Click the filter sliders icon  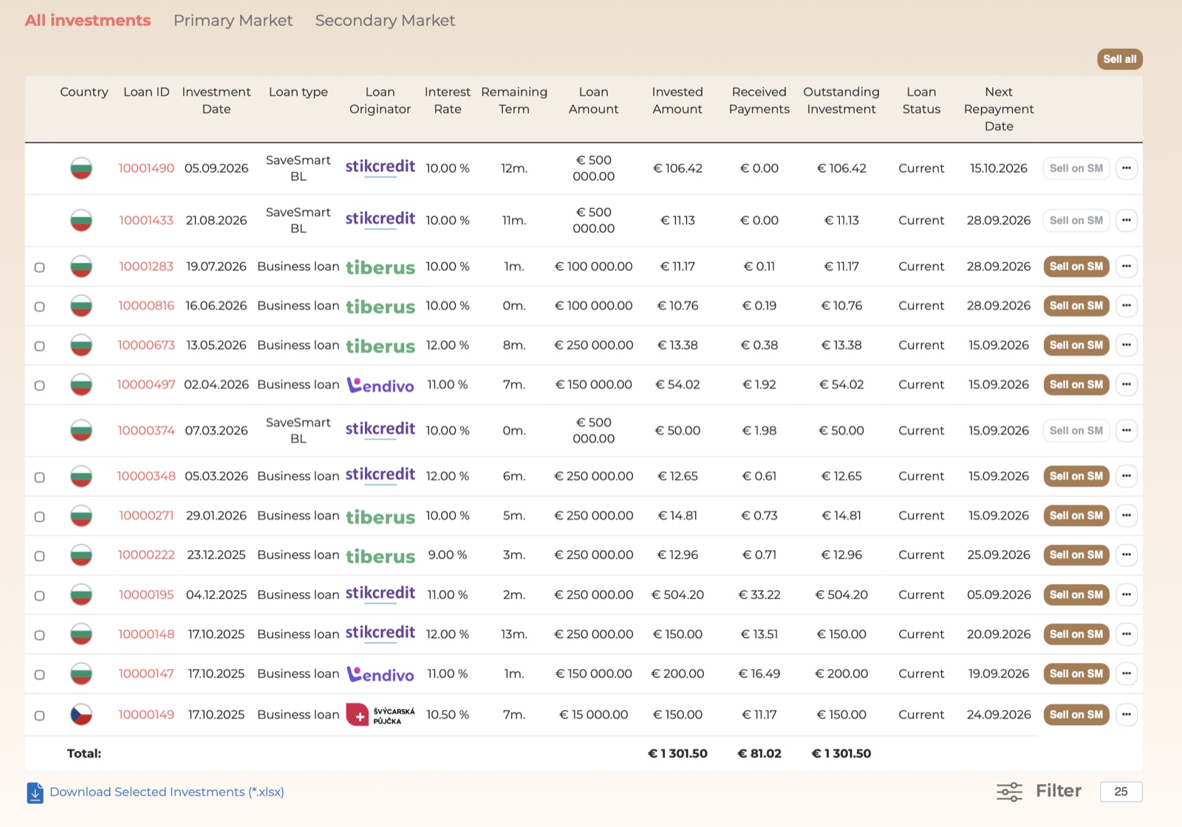pos(1009,792)
